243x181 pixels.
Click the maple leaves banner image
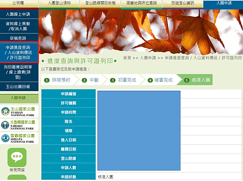tap(141, 31)
